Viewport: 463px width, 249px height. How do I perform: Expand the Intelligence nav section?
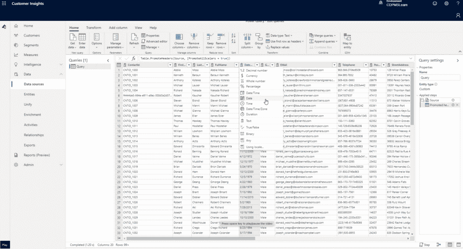(x=61, y=65)
